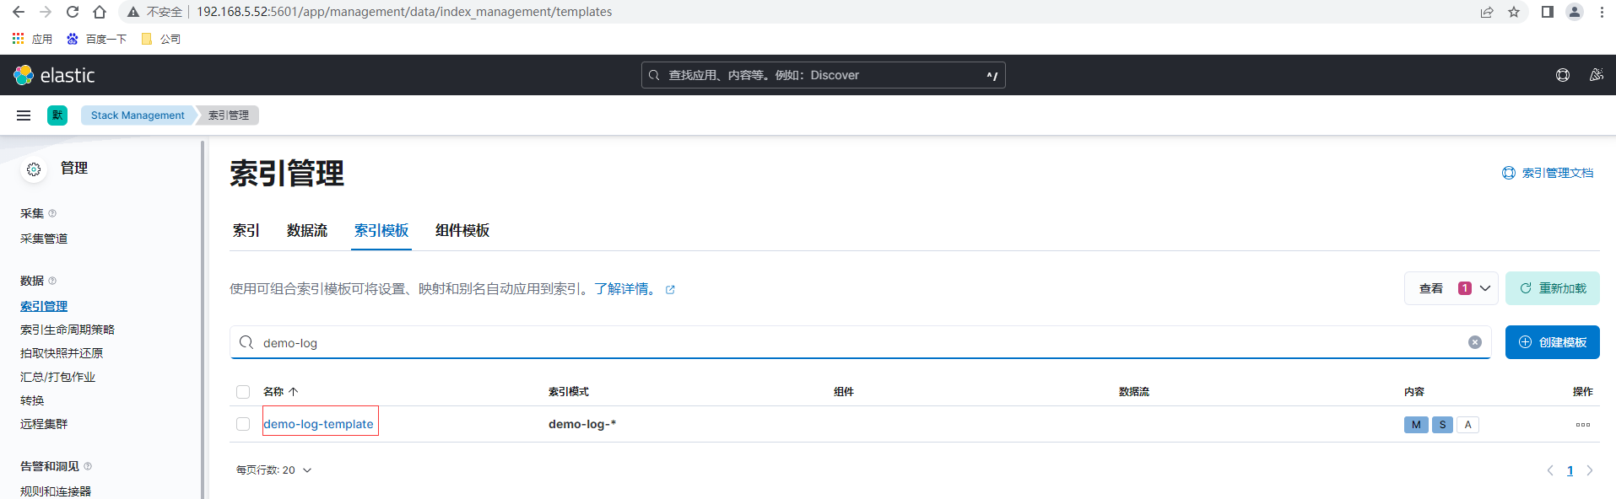Open 汇总/打包作业 in sidebar
This screenshot has height=499, width=1616.
[57, 377]
